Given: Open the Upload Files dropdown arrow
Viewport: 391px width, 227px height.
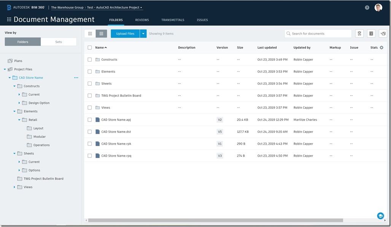Looking at the screenshot, I should tap(143, 34).
